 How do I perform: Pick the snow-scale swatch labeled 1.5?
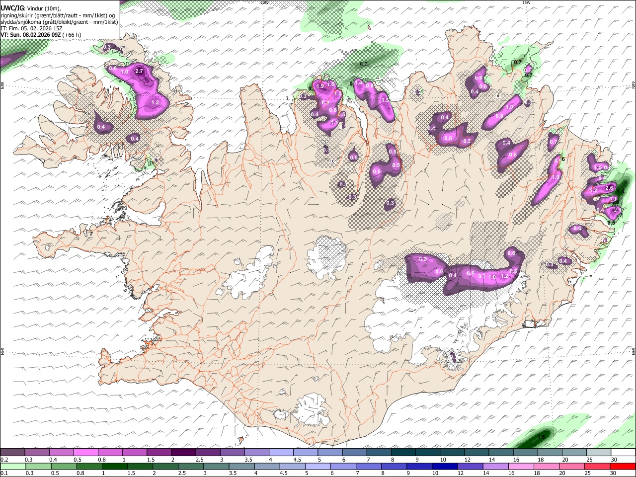(x=159, y=453)
